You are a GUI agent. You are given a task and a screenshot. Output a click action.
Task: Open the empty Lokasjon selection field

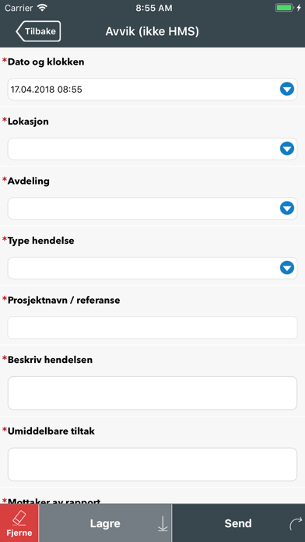(152, 149)
